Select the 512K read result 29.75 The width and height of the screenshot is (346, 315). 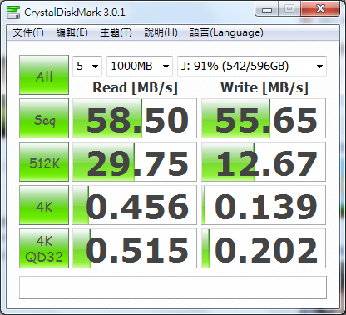tap(135, 162)
